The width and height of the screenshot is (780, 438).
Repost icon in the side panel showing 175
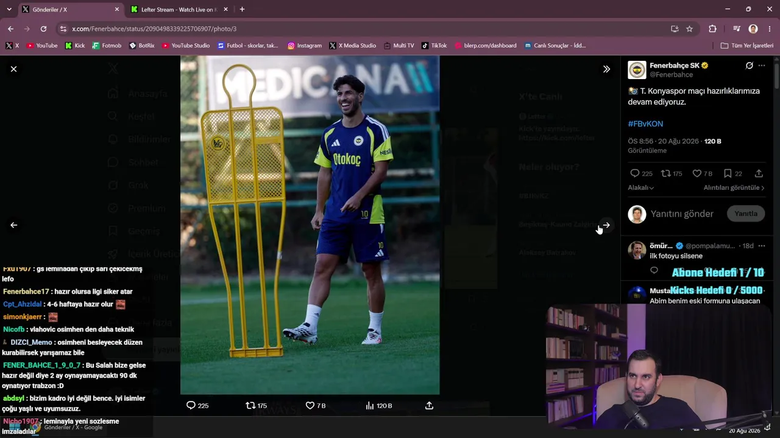666,173
